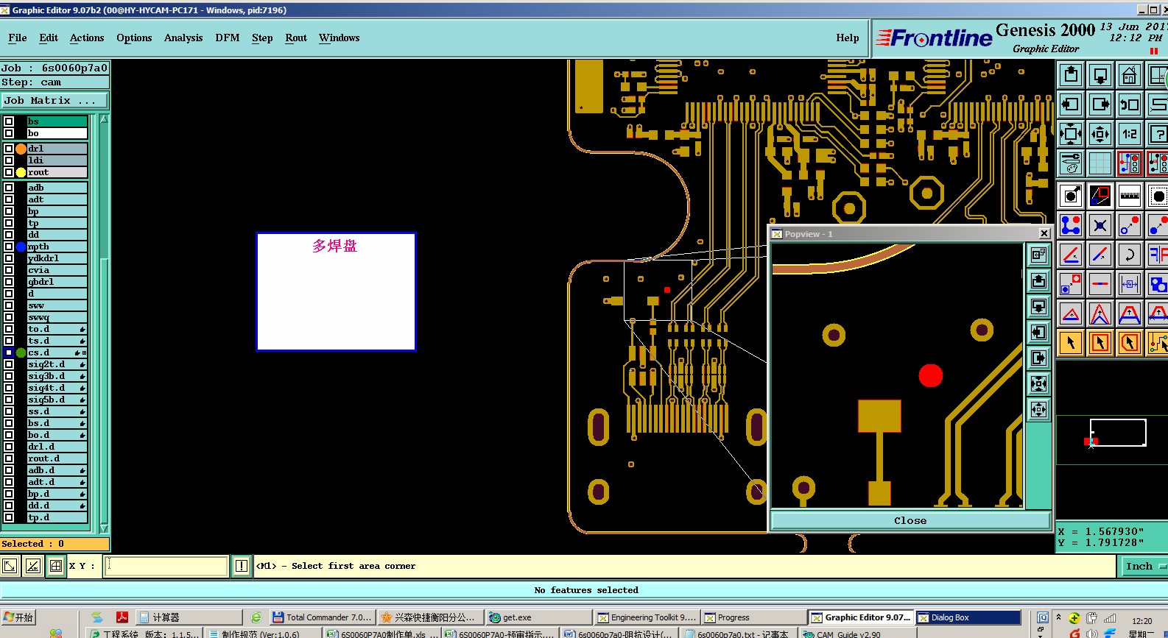Select the feature properties icon with arrow
Image resolution: width=1168 pixels, height=638 pixels.
coord(1071,196)
